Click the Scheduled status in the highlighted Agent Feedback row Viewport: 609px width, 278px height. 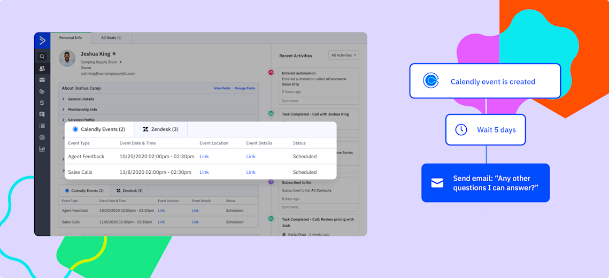(305, 157)
